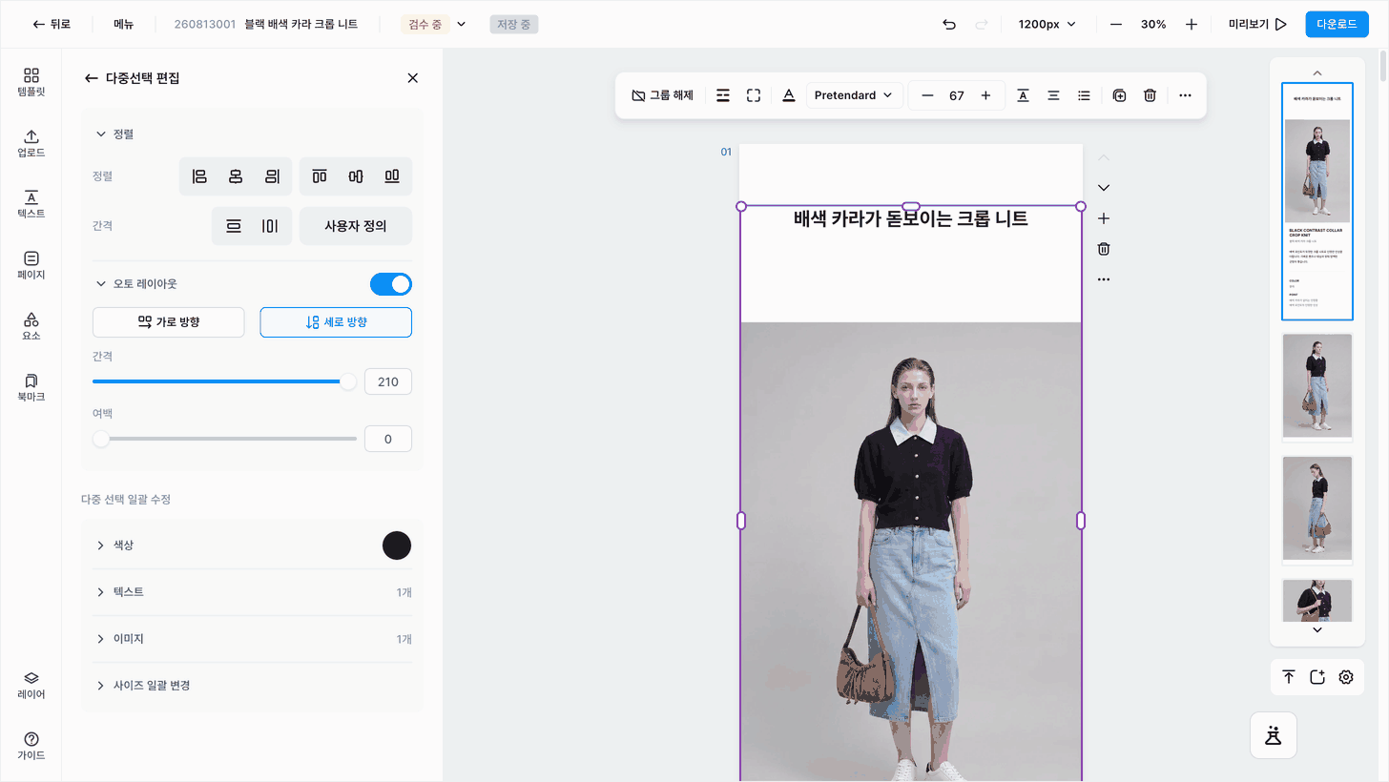This screenshot has height=782, width=1389.
Task: Select 가로 방향 layout direction
Action: click(169, 322)
